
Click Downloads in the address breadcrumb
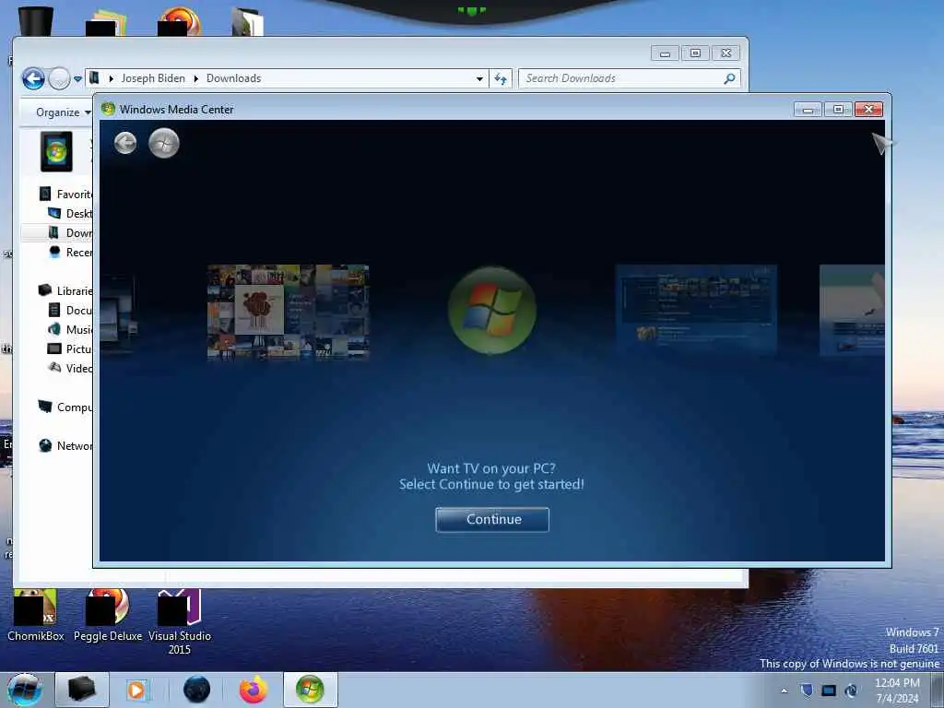coord(233,78)
